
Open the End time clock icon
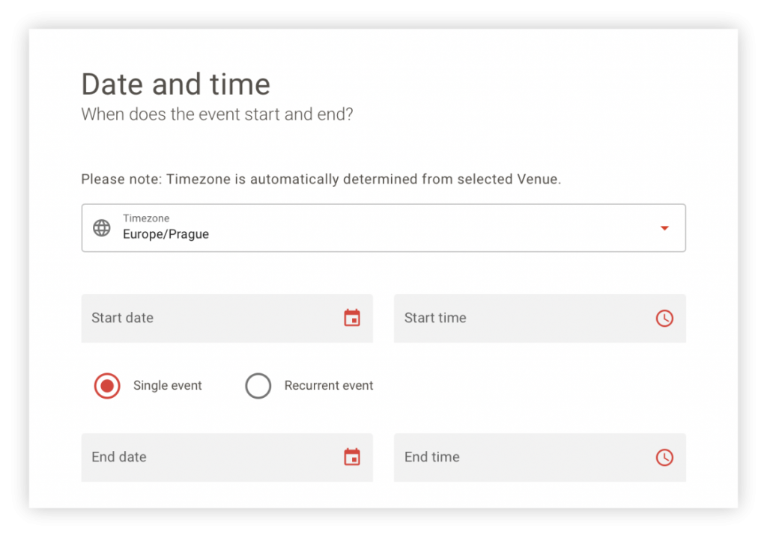[x=664, y=458]
